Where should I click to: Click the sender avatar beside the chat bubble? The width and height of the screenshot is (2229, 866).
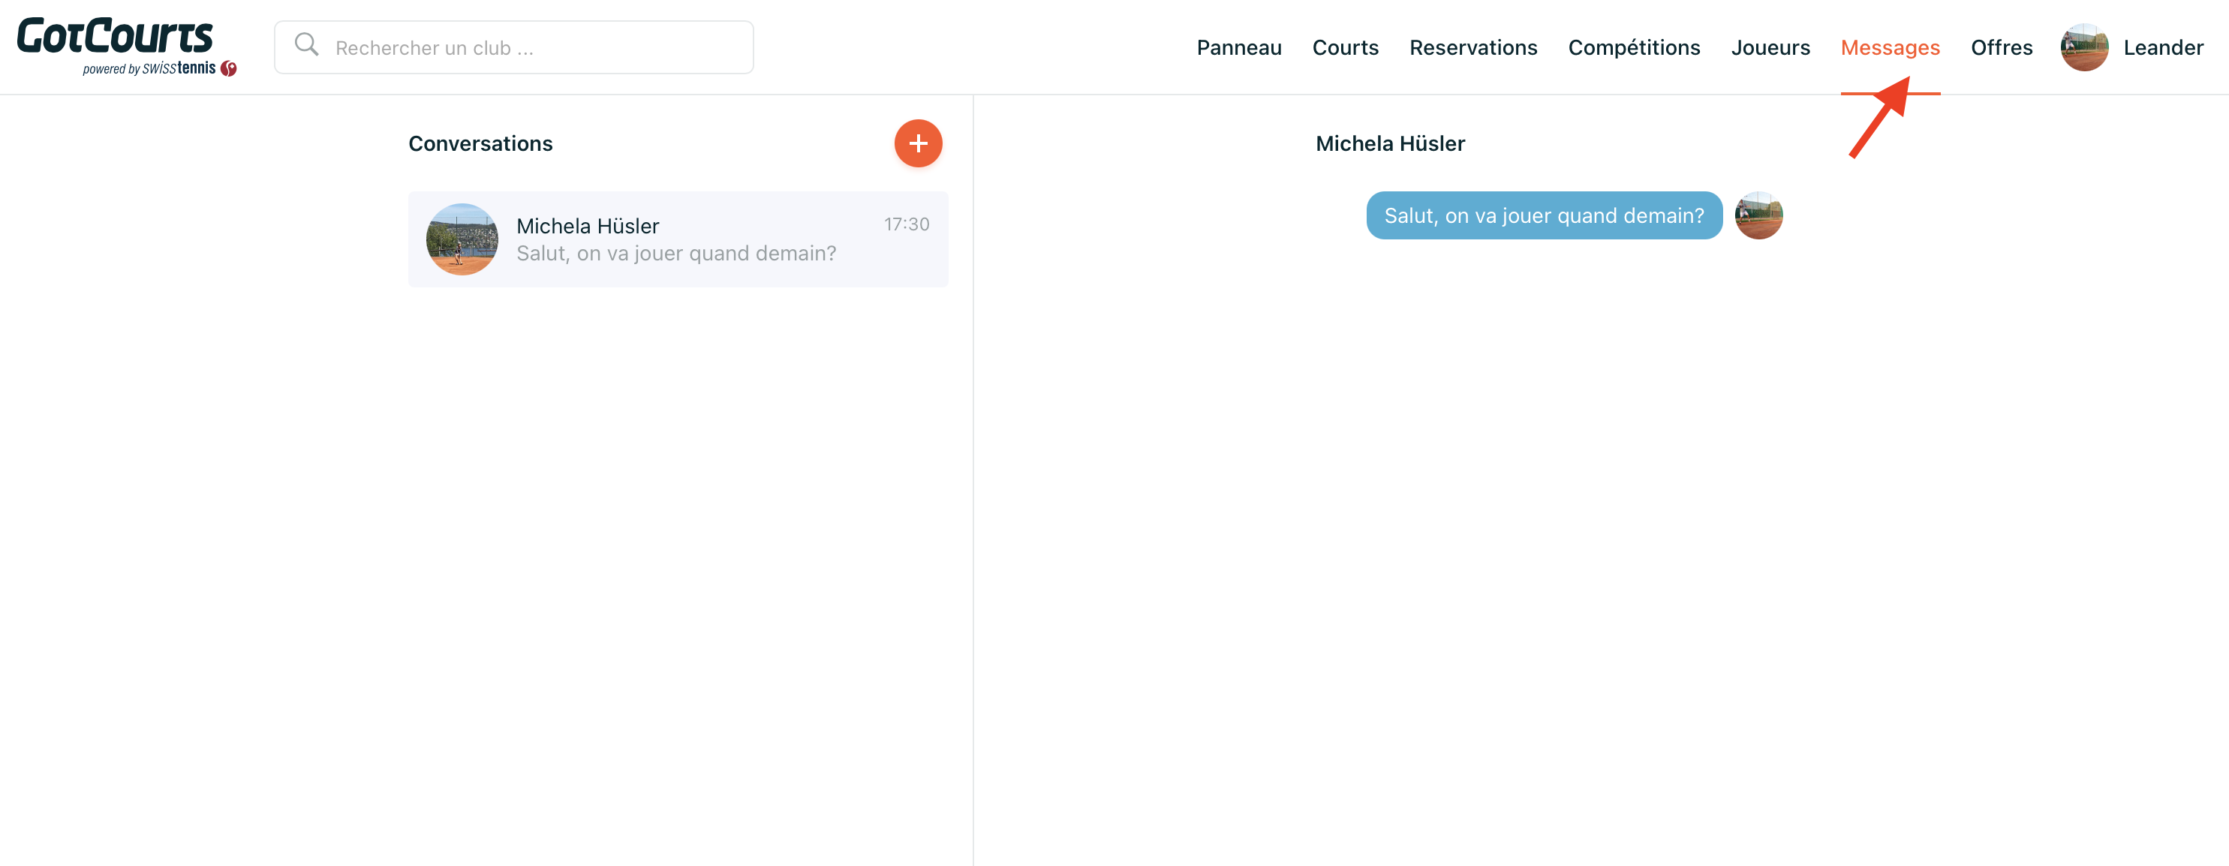1758,215
